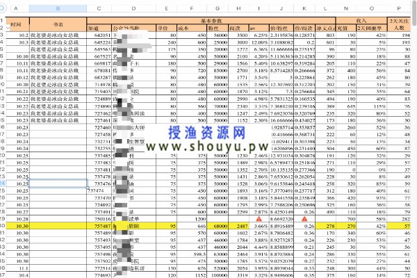Image resolution: width=417 pixels, height=278 pixels.
Task: Click highlighted channel cell 757487
Action: click(x=99, y=226)
